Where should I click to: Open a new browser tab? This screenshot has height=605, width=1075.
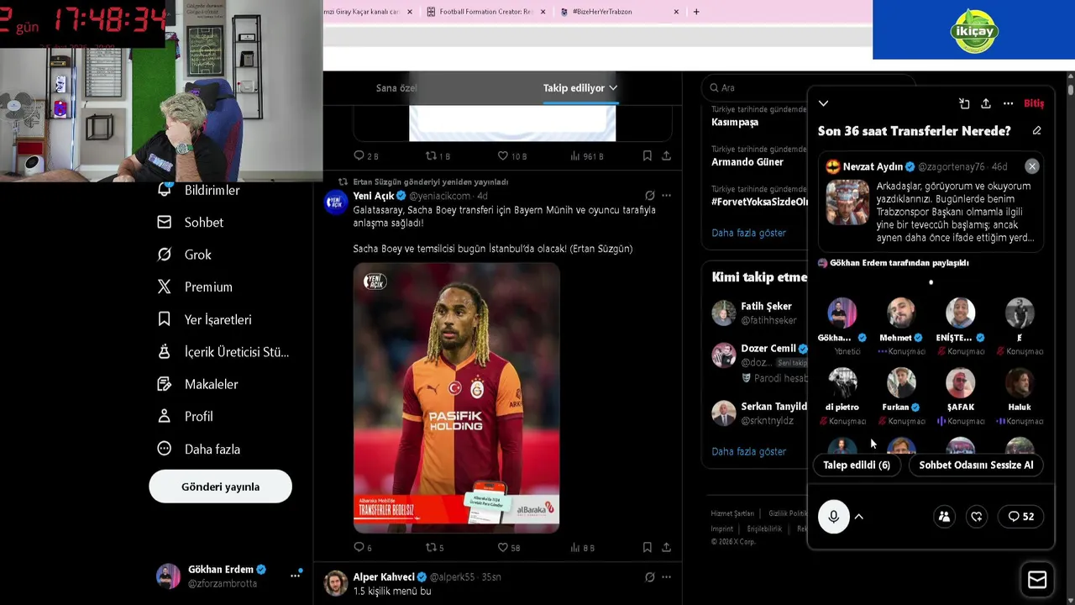696,12
